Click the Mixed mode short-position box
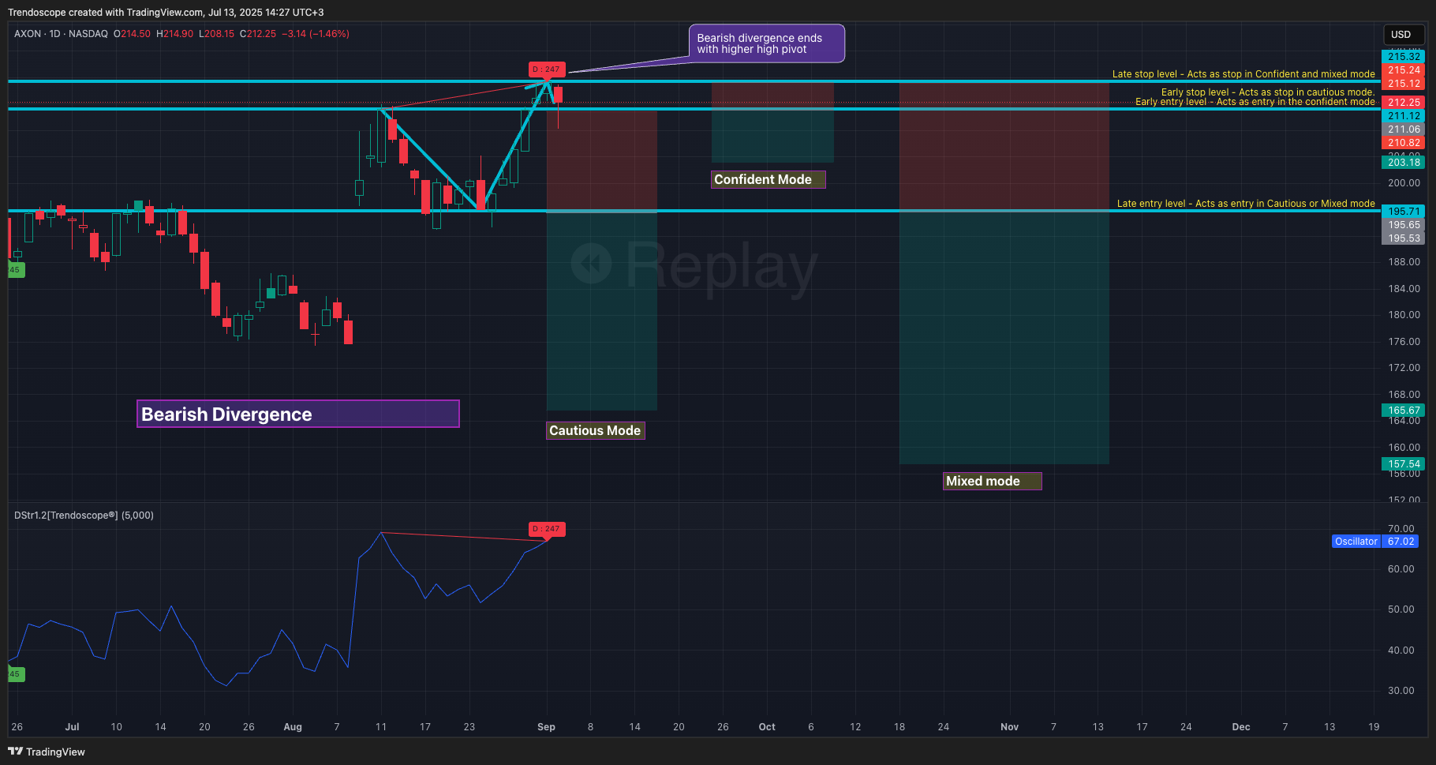This screenshot has height=765, width=1436. coord(1004,273)
